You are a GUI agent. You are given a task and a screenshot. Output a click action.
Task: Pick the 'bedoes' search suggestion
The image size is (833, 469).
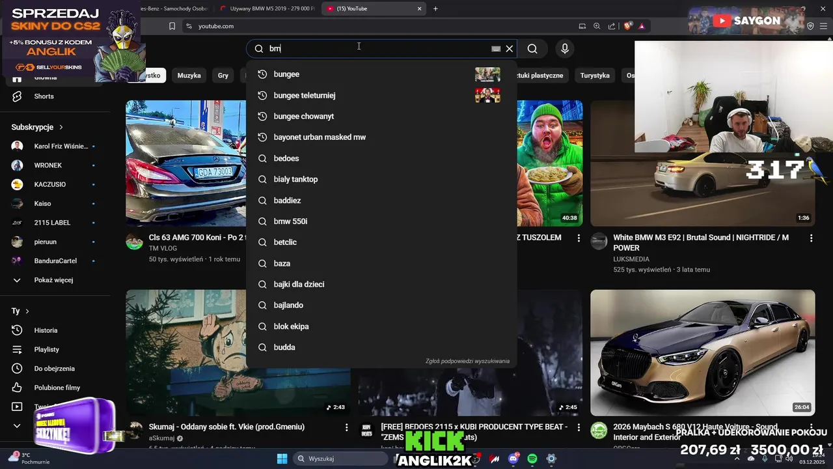tap(381, 158)
